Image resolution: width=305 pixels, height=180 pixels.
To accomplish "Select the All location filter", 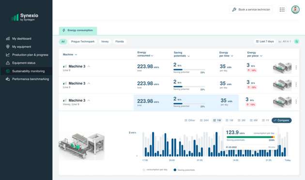I will (x=63, y=42).
